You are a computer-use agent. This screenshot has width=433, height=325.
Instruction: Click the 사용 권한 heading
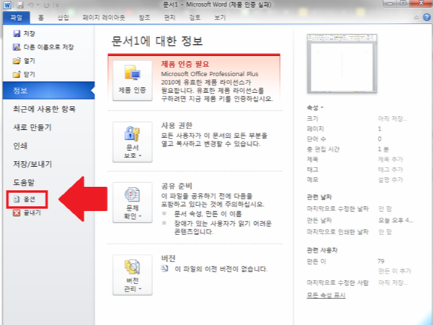[177, 126]
